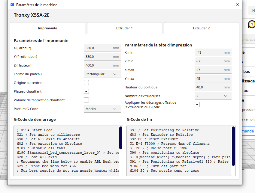
Task: Click the Cura logo icon in title bar
Action: click(x=12, y=4)
